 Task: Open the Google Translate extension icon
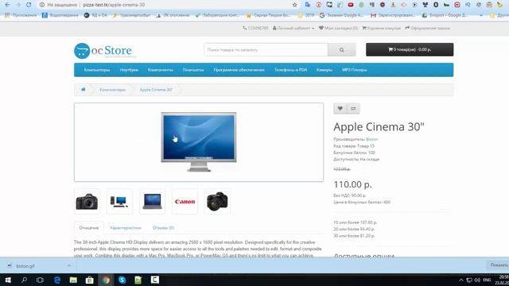pos(308,5)
